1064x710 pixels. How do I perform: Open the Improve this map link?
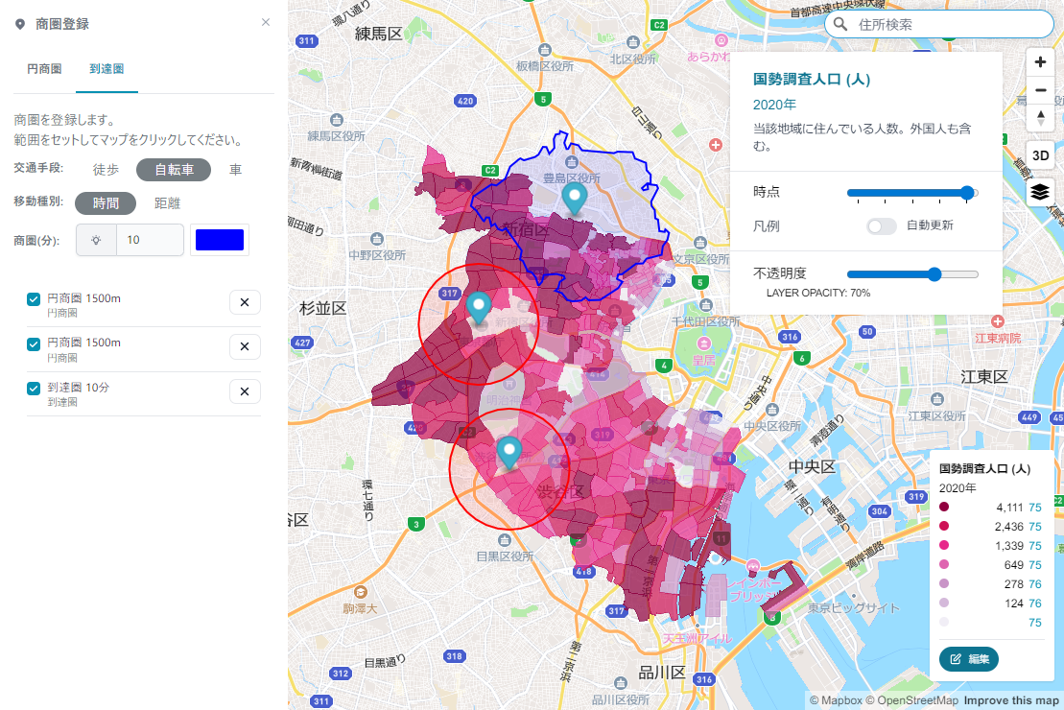tap(1011, 700)
